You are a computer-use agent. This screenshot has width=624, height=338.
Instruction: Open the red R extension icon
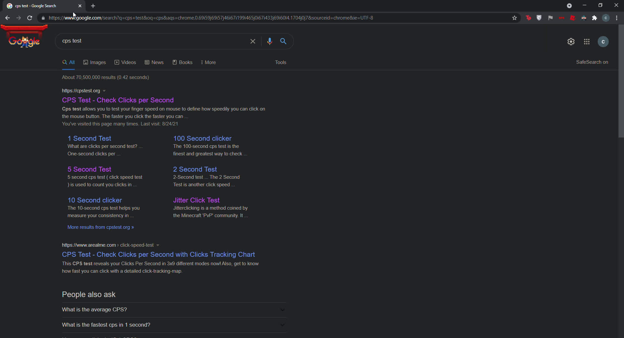tap(573, 18)
